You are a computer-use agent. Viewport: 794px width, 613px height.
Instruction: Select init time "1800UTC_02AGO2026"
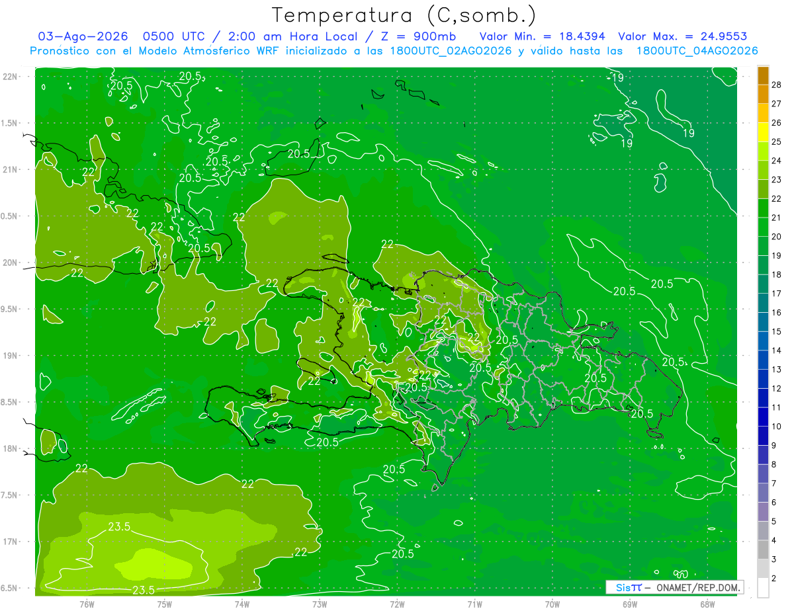(450, 51)
